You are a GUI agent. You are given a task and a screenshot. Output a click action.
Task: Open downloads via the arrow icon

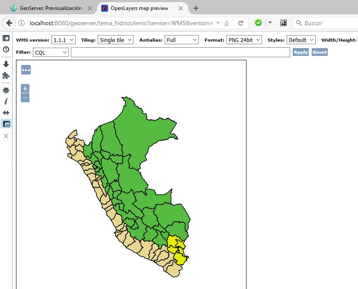point(6,63)
